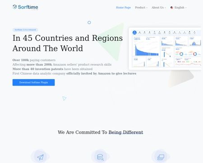Viewport: 203px width, 163px height.
Task: Click the database search feature icon
Action: 101,157
